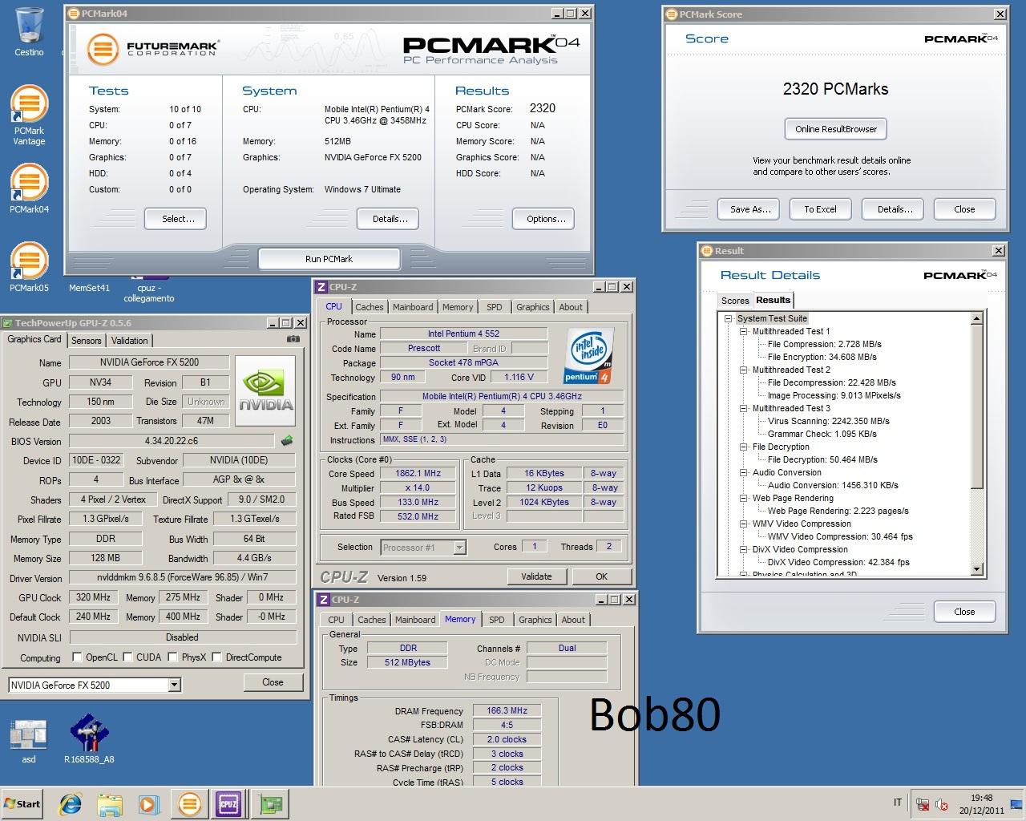Collapse WMV Video Compression node
Viewport: 1026px width, 821px height.
click(x=743, y=524)
